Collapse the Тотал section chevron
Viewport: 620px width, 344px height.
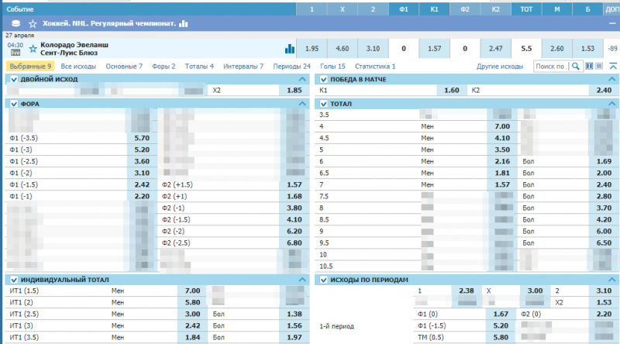(612, 103)
